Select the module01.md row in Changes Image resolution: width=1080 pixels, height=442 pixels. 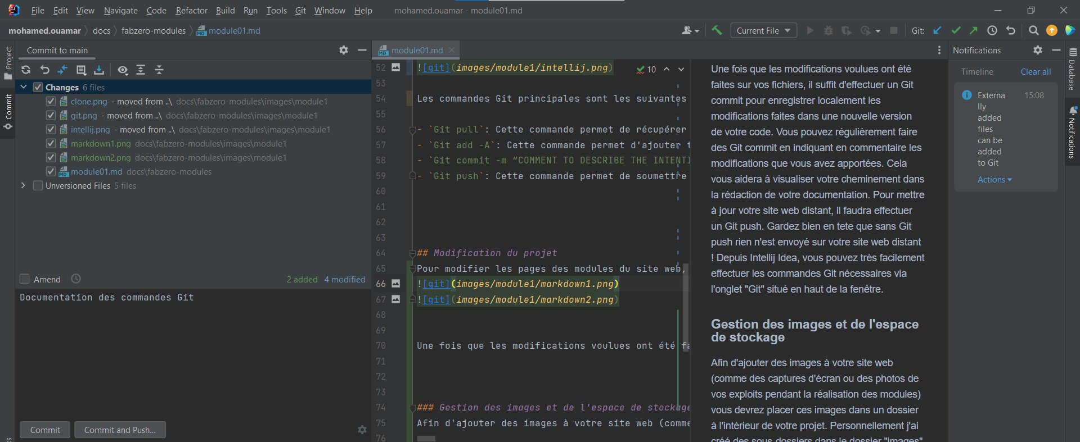point(192,171)
